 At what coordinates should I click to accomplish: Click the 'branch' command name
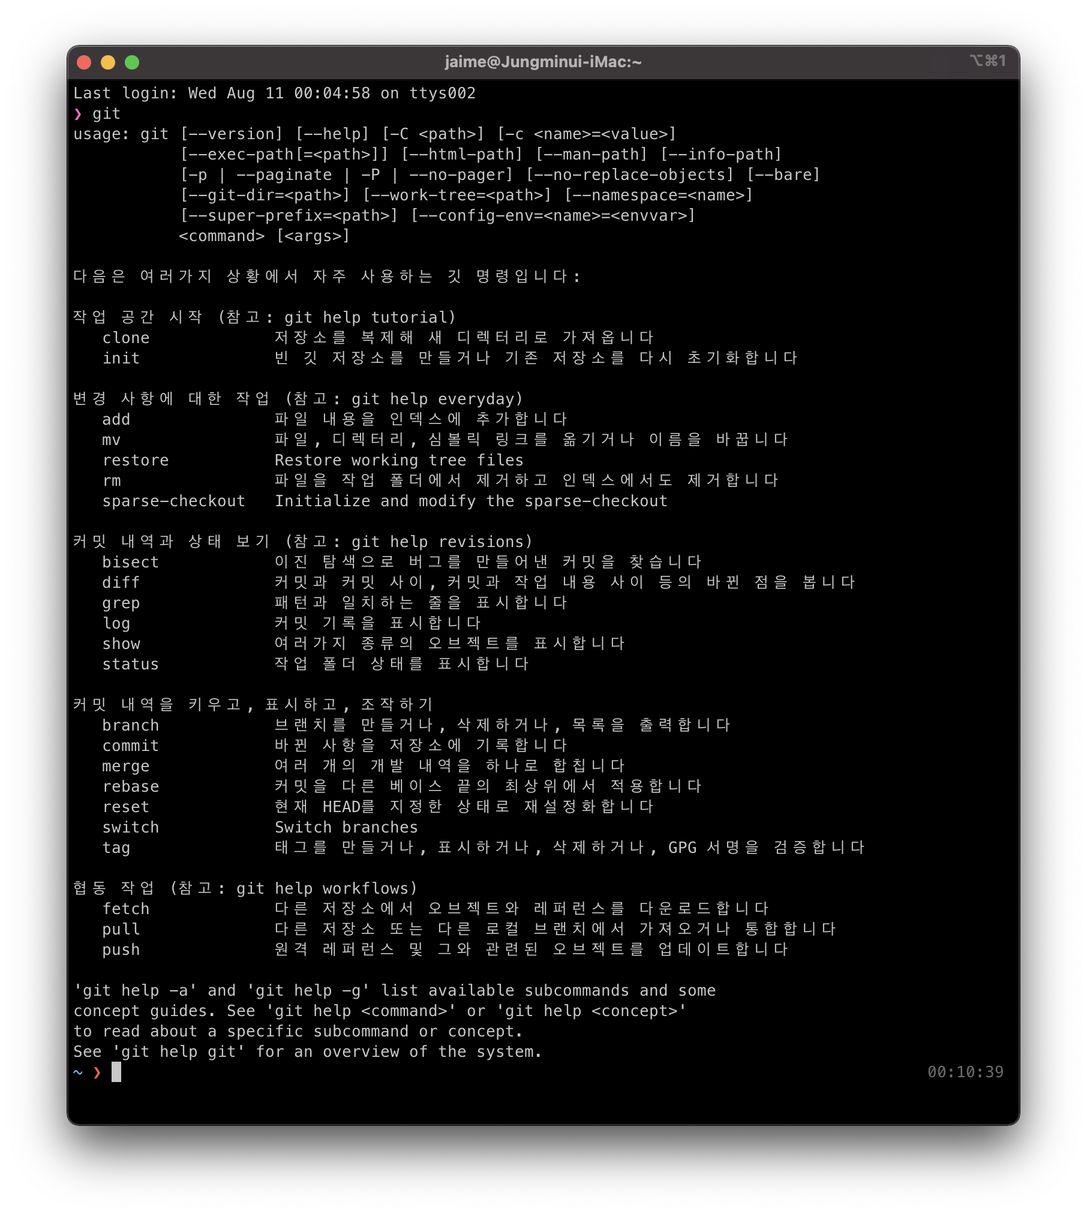(x=131, y=726)
